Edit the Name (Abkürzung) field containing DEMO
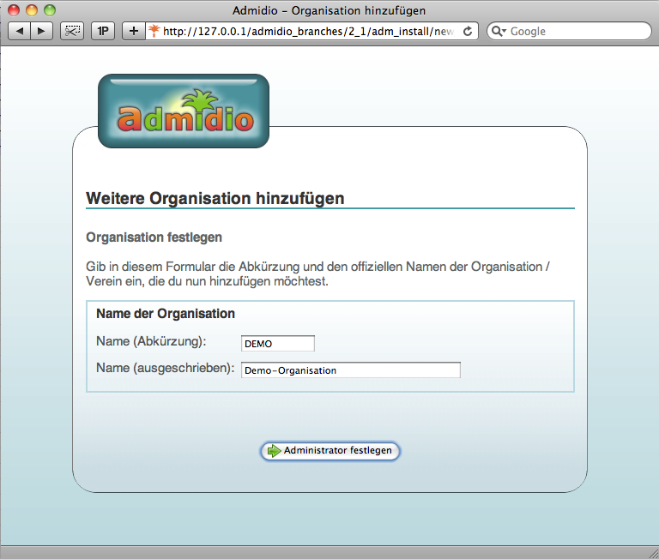This screenshot has width=659, height=559. click(x=278, y=344)
